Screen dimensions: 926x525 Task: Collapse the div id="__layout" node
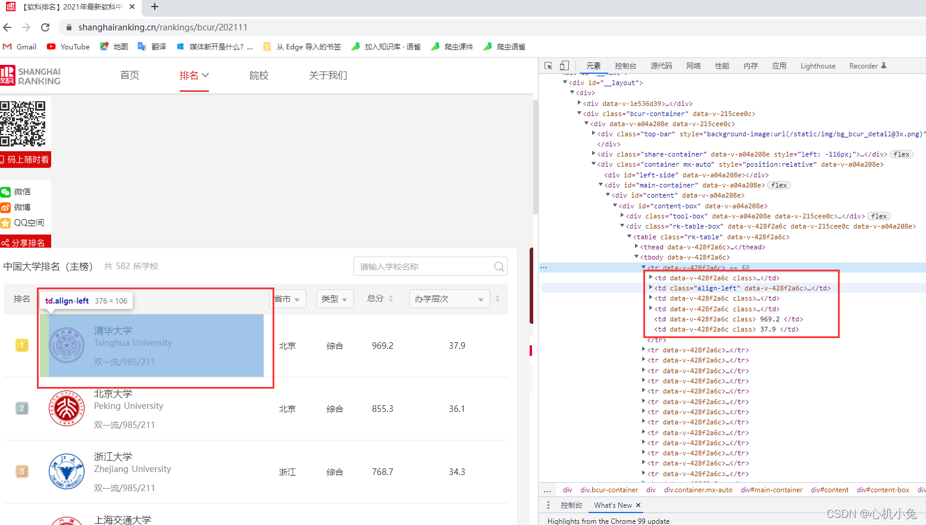[565, 82]
